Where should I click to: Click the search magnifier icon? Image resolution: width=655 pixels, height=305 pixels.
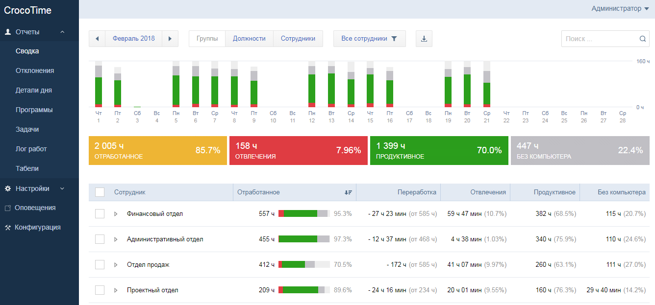[x=643, y=39]
